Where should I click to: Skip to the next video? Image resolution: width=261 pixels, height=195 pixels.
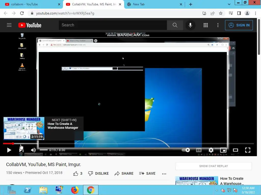pyautogui.click(x=21, y=150)
